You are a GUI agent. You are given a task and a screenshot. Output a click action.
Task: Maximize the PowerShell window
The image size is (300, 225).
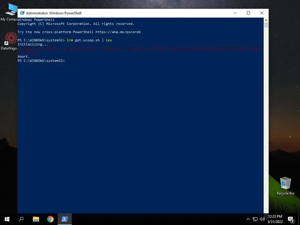click(x=248, y=13)
